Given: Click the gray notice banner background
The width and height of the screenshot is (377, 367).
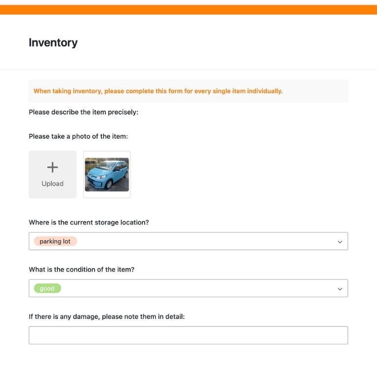Looking at the screenshot, I should tap(319, 91).
